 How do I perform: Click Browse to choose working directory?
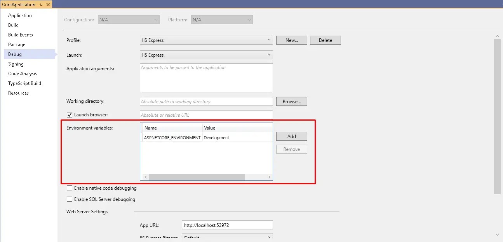point(291,101)
